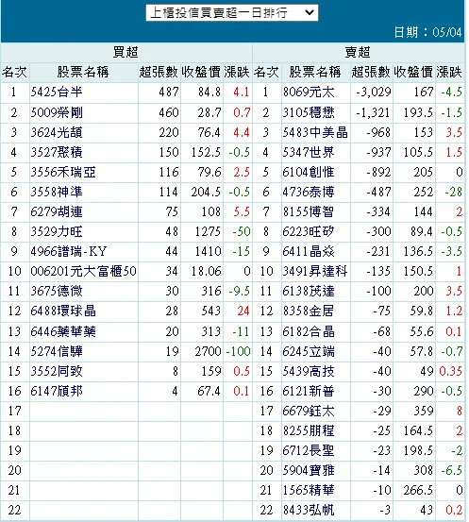Open sell-side stock 5483中美晶

(x=315, y=132)
